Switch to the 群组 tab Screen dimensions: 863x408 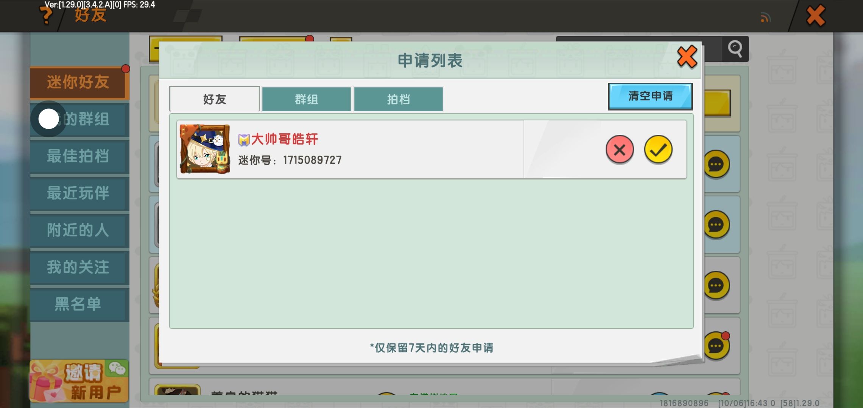(306, 99)
